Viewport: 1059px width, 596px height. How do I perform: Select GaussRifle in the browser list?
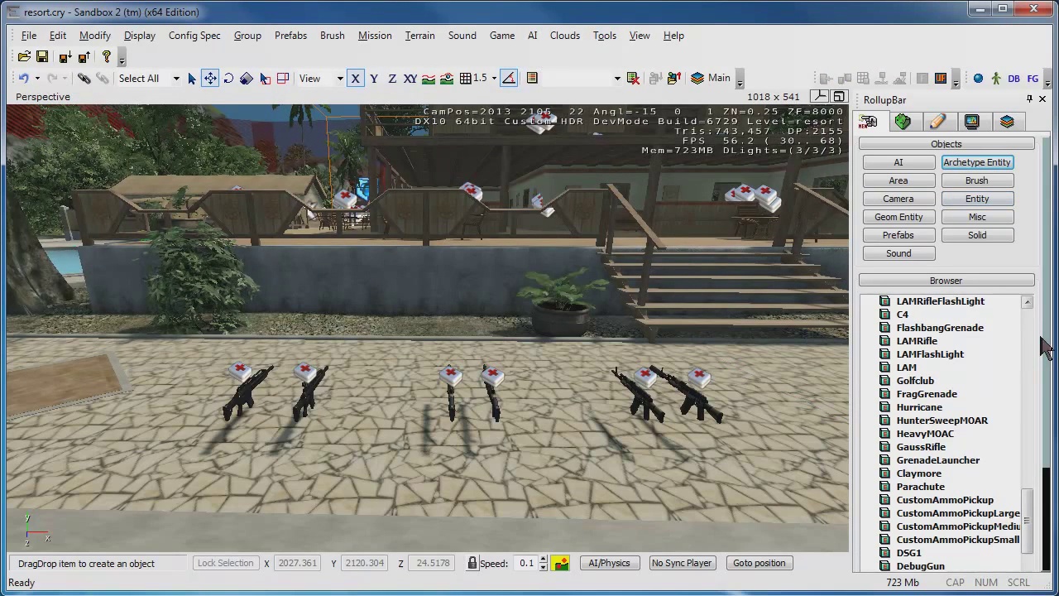coord(920,447)
